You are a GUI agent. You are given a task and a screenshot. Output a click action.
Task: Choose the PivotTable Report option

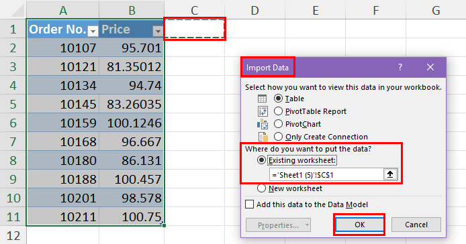pos(278,111)
